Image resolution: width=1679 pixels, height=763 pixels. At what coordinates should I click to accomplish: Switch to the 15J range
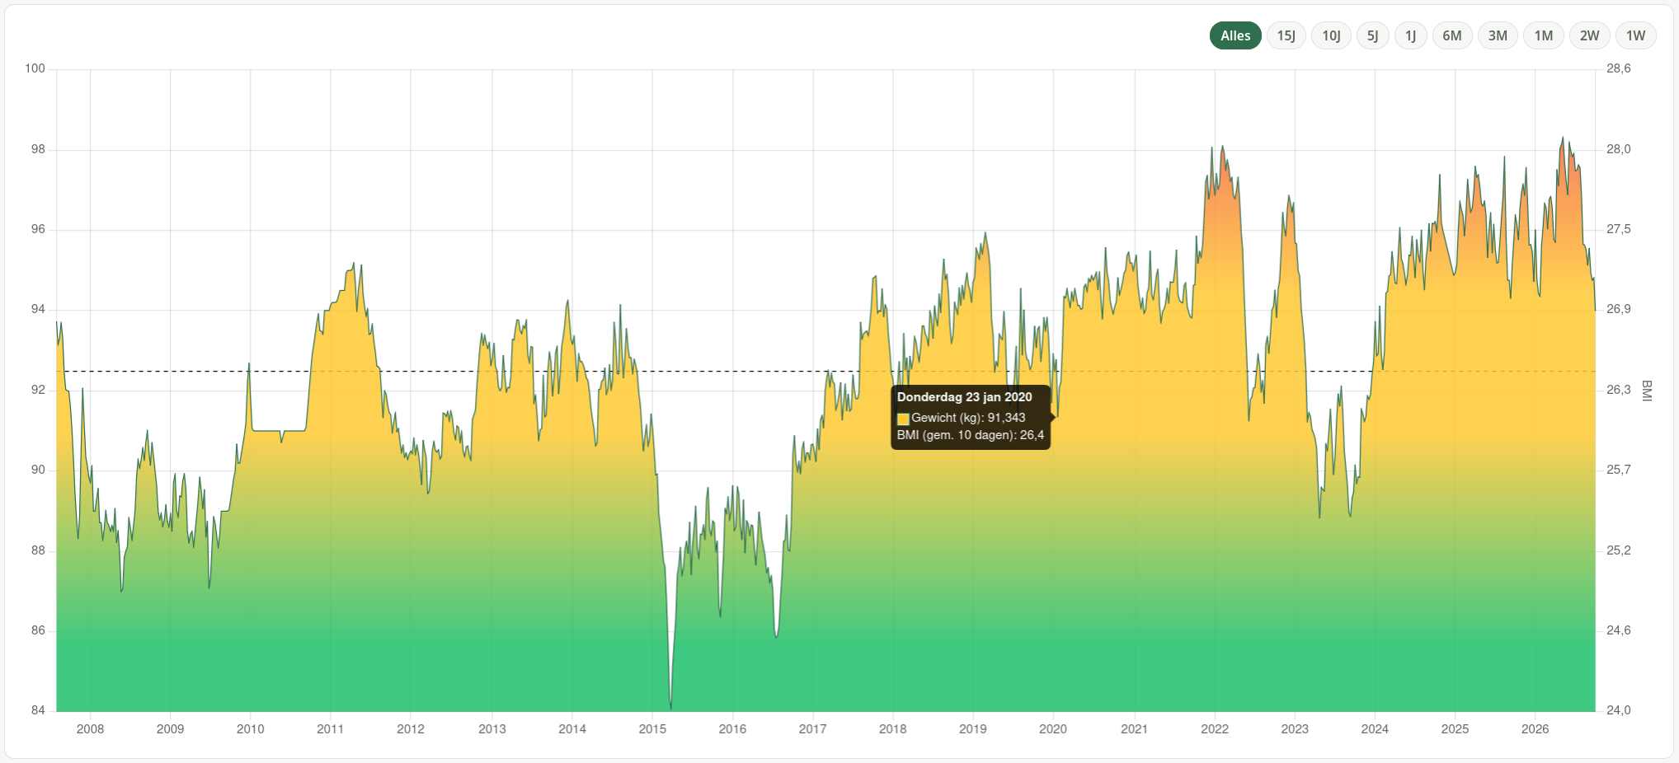1286,35
